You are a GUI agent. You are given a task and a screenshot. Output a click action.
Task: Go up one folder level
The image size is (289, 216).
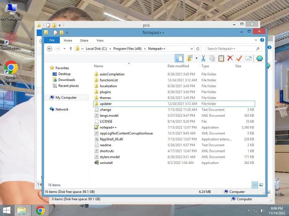click(71, 49)
